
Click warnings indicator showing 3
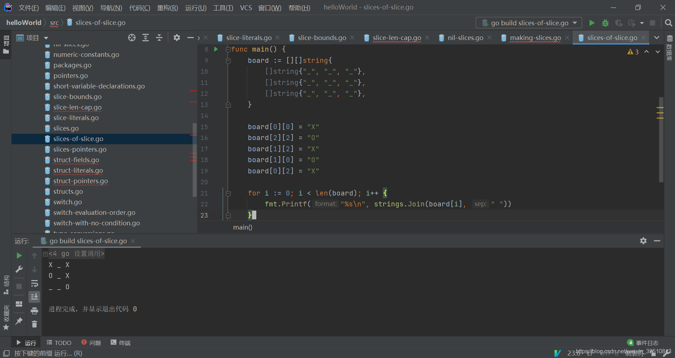click(633, 52)
